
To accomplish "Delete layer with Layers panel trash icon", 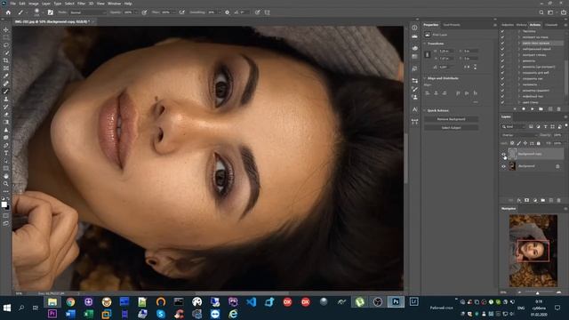I will [x=559, y=200].
